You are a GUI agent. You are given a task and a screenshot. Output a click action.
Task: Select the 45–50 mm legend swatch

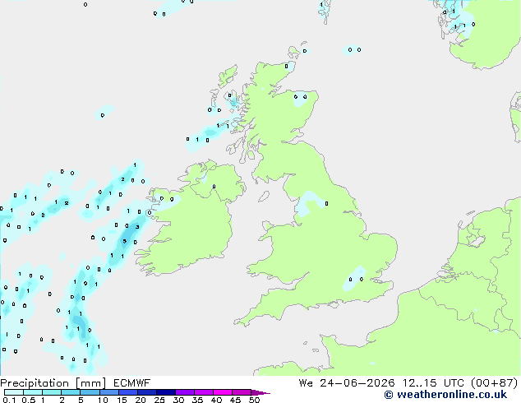(242, 392)
